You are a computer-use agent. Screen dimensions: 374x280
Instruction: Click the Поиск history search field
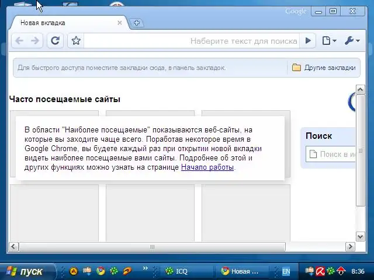[331, 154]
